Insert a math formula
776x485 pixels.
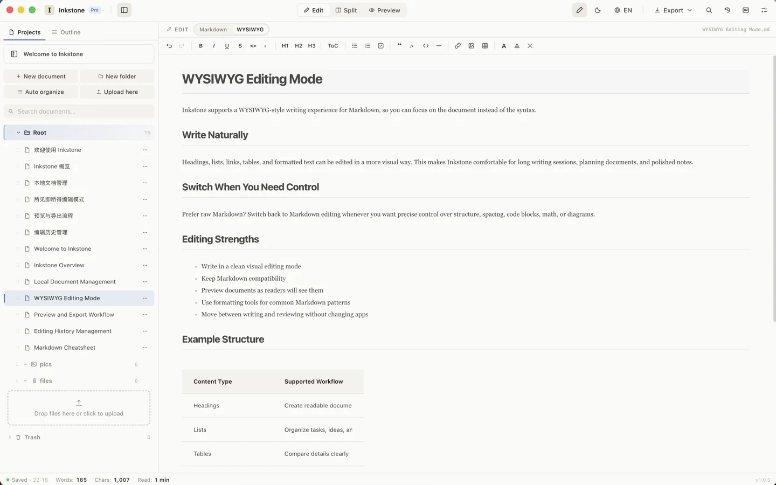(412, 46)
